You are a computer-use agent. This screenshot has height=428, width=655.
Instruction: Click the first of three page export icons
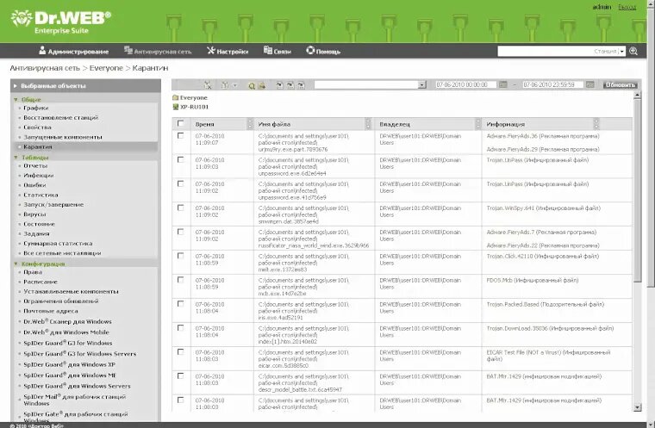pos(279,85)
